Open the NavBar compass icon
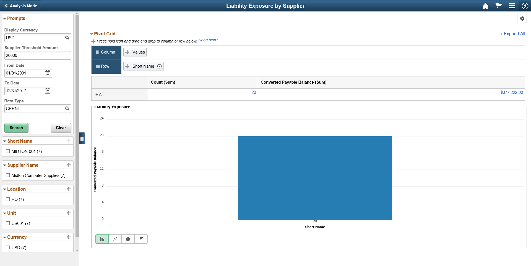531x266 pixels. click(x=525, y=6)
